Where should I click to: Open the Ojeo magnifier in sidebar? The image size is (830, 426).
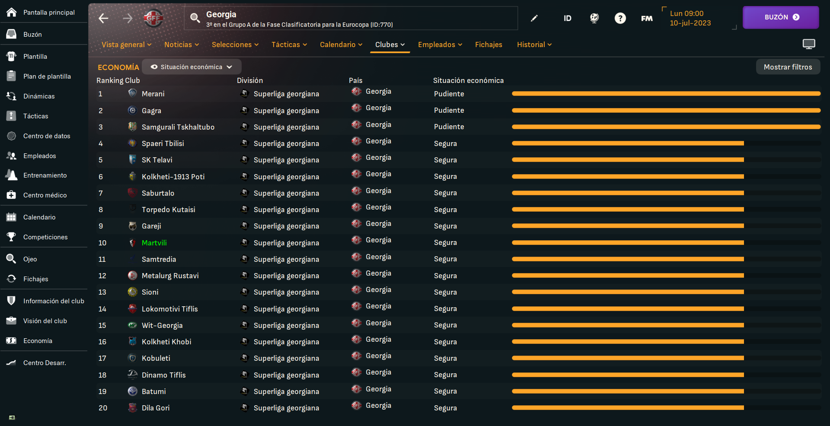tap(12, 259)
